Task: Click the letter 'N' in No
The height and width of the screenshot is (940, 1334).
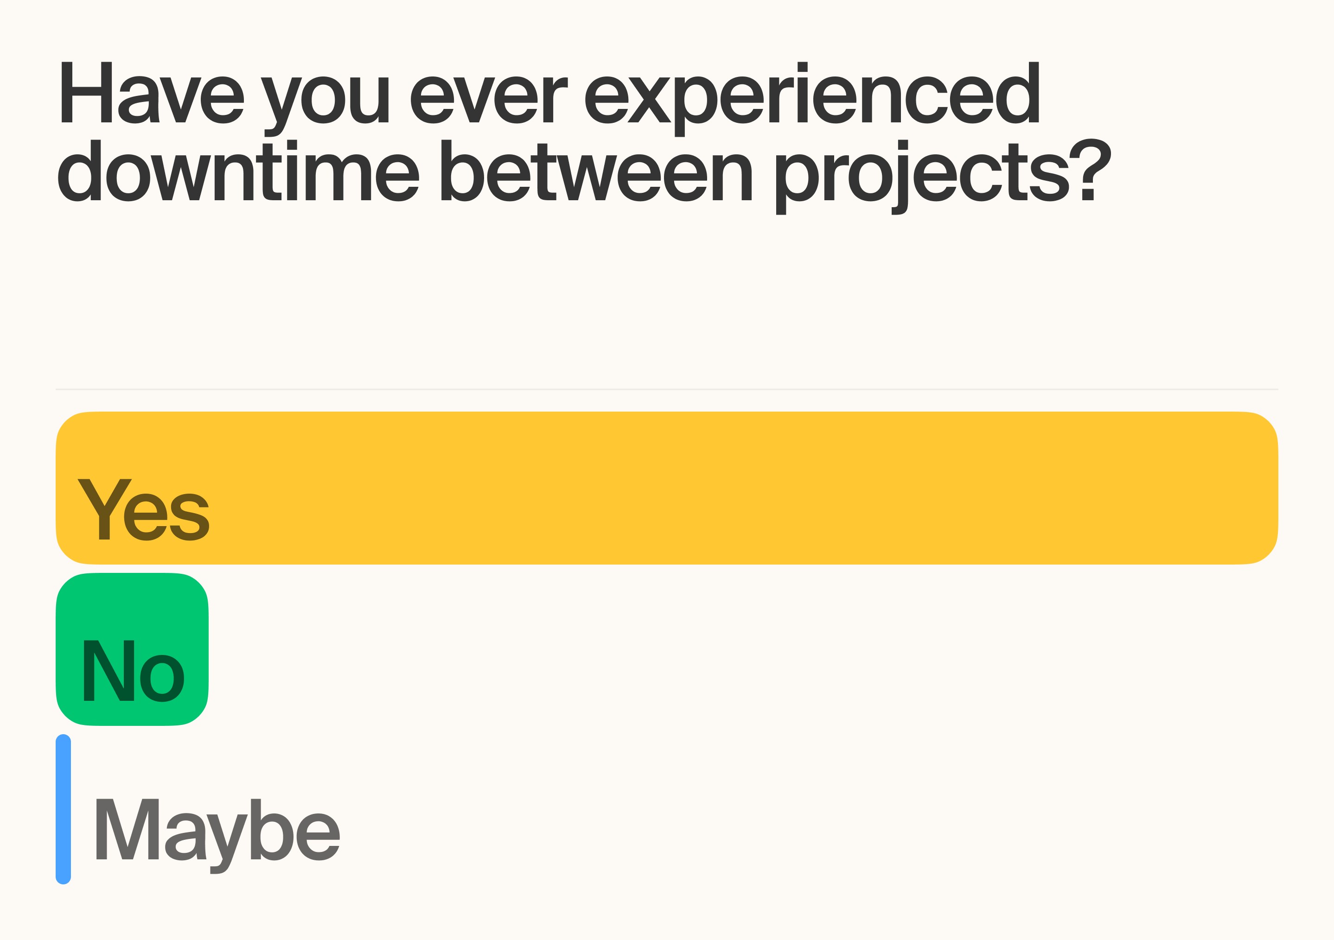Action: coord(109,670)
